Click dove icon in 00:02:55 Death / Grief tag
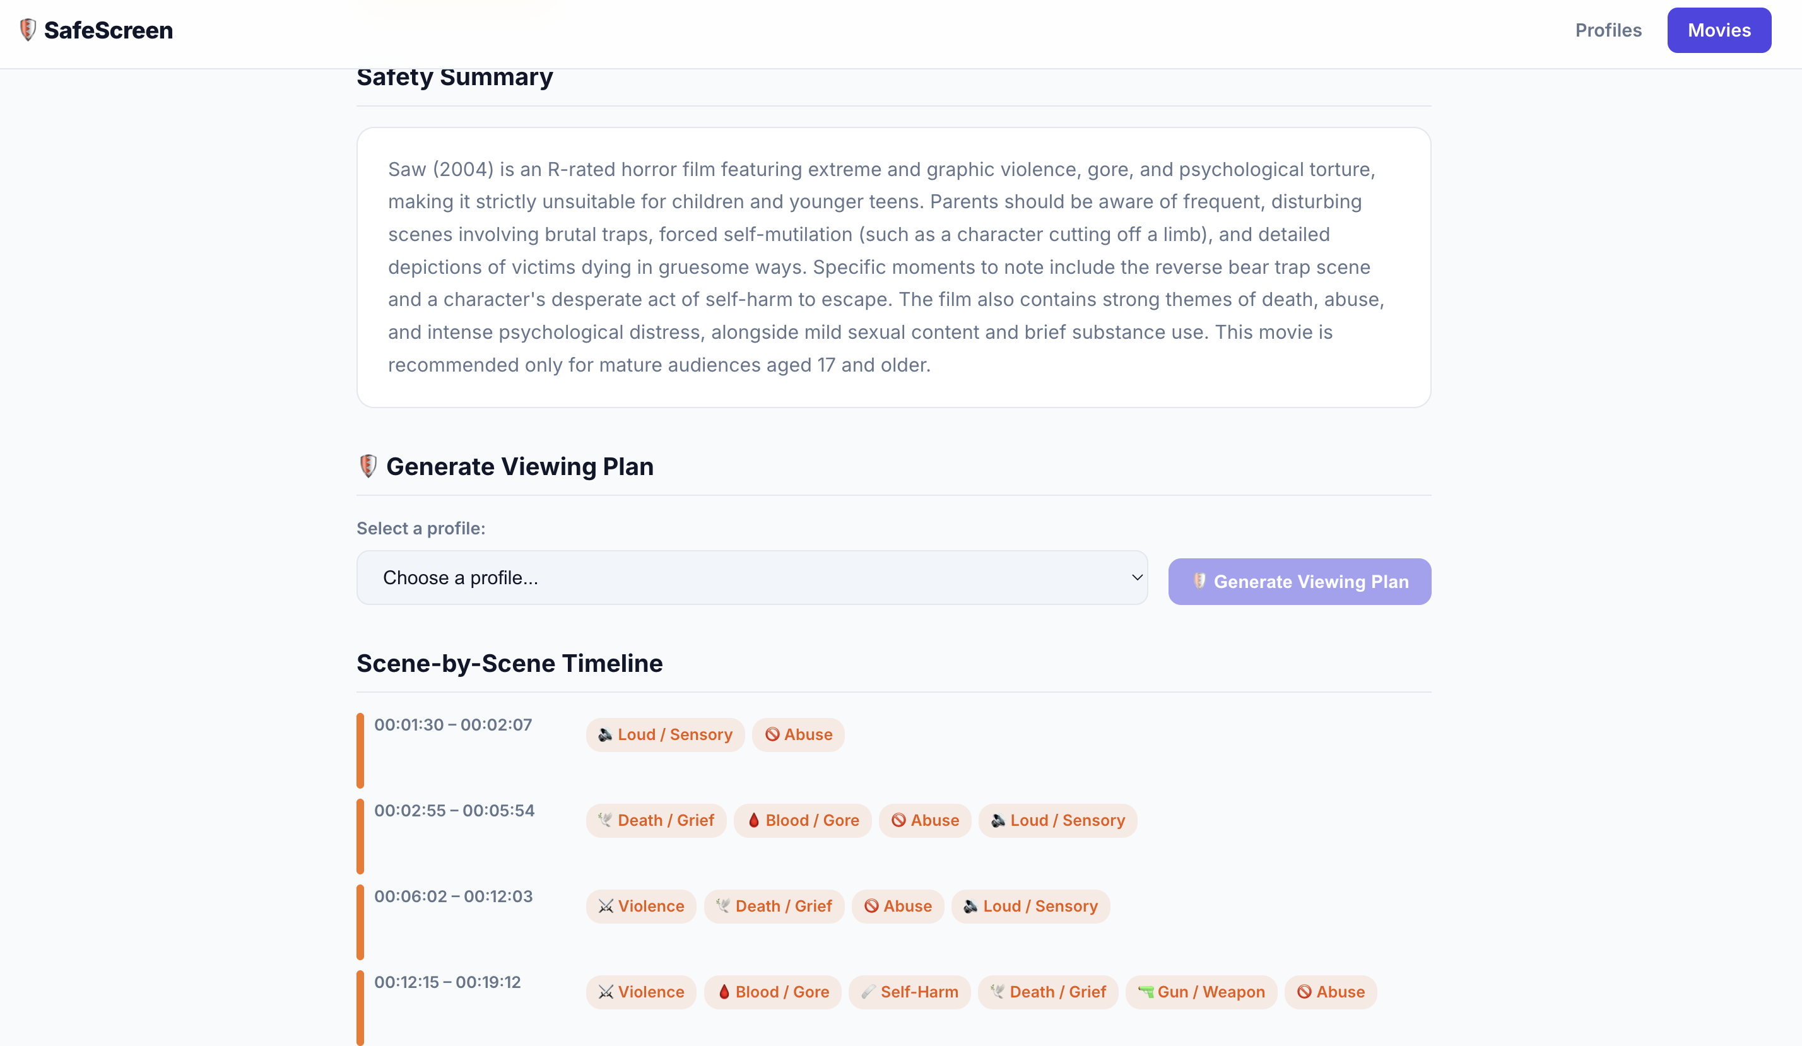1802x1046 pixels. click(x=605, y=821)
